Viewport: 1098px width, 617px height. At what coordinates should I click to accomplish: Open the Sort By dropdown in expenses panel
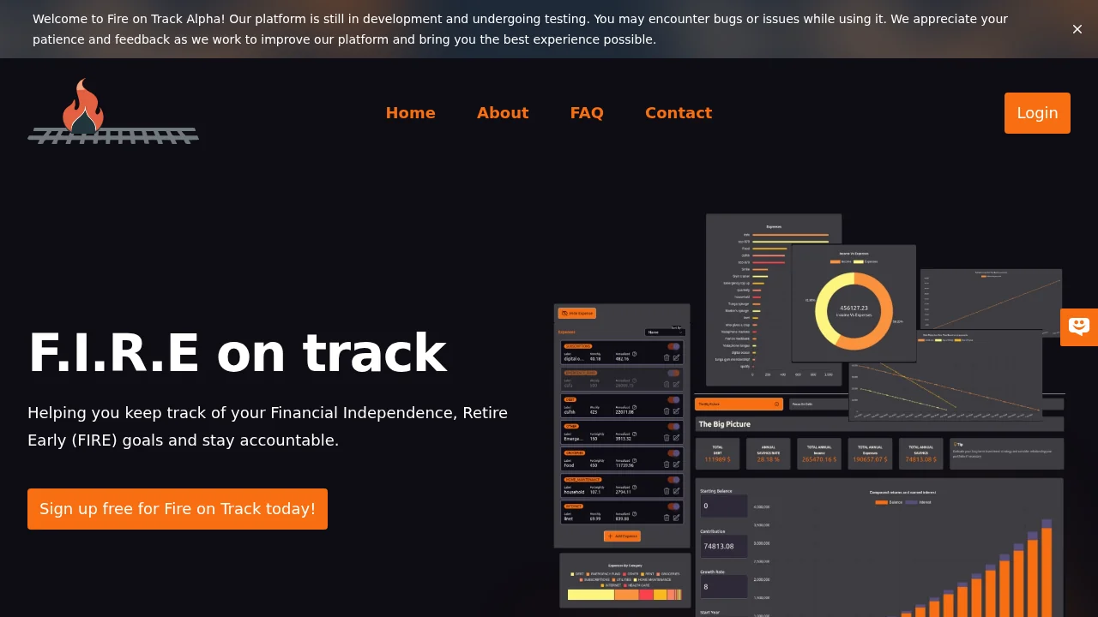click(665, 332)
